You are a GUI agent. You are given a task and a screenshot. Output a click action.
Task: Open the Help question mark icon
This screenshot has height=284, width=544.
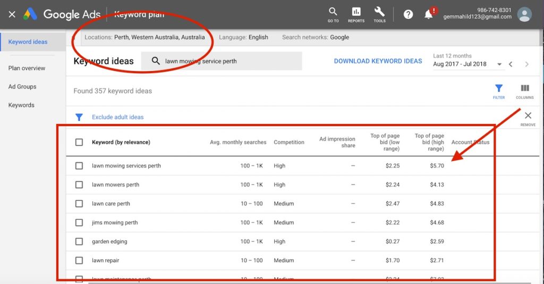[x=408, y=14]
